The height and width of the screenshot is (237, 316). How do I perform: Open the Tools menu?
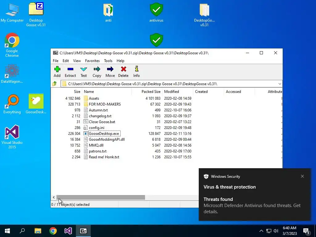(108, 61)
